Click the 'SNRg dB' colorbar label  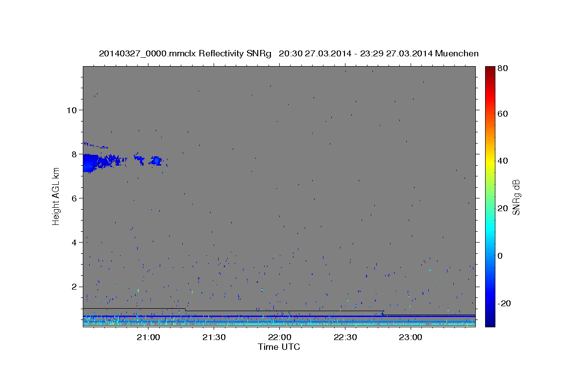[x=515, y=196]
